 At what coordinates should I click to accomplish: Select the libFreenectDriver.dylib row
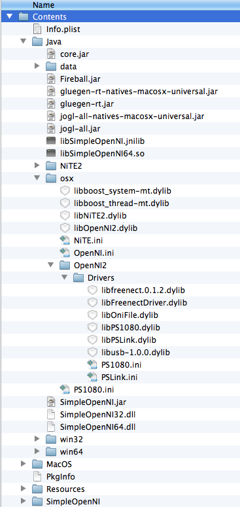[x=120, y=303]
